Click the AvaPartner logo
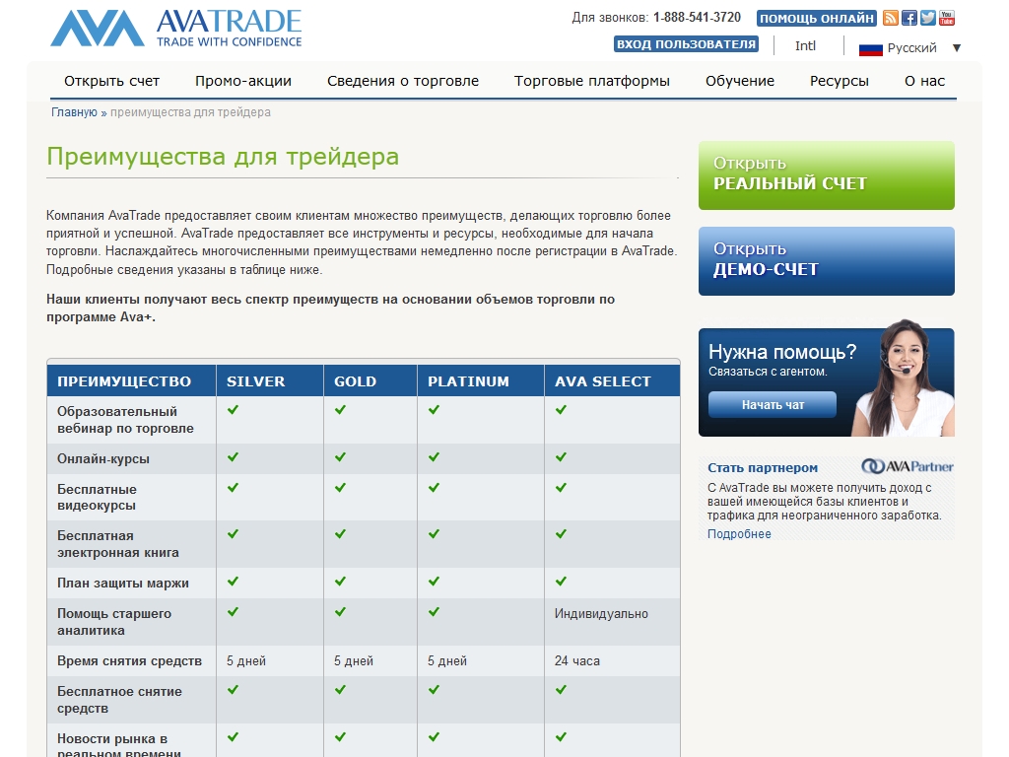This screenshot has height=757, width=1009. [907, 467]
